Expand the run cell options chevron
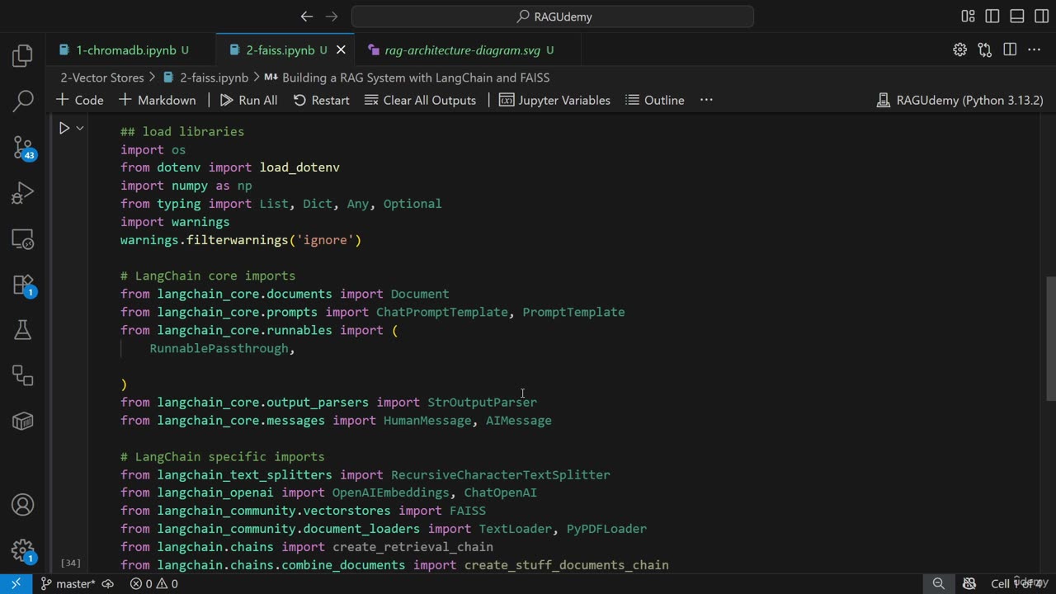The width and height of the screenshot is (1056, 594). tap(80, 128)
